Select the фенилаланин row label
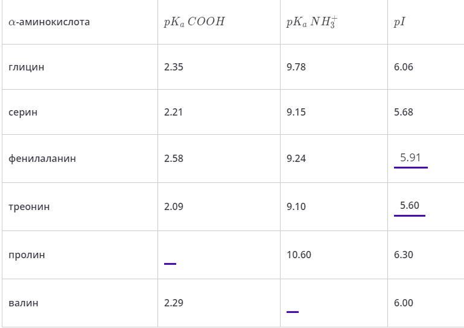 coord(42,159)
